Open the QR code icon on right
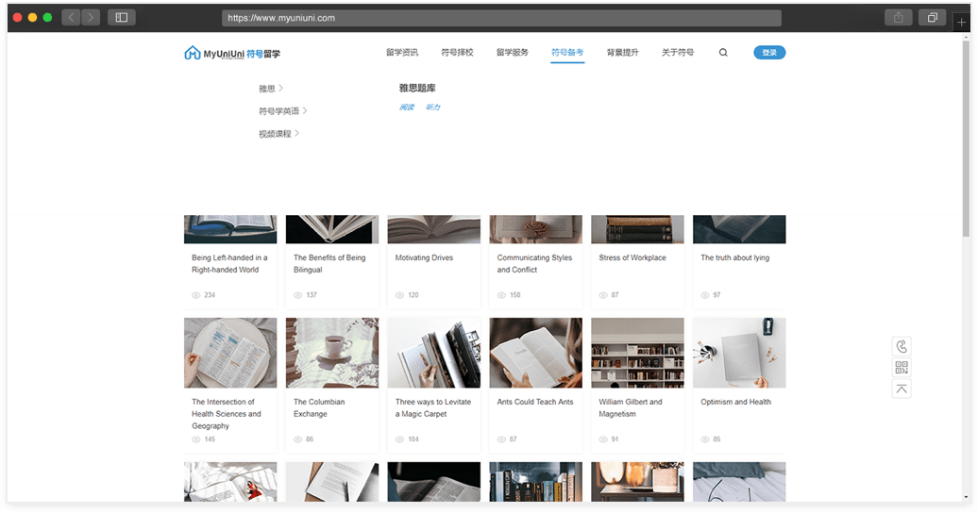Screen dimensions: 978x513 tap(902, 368)
